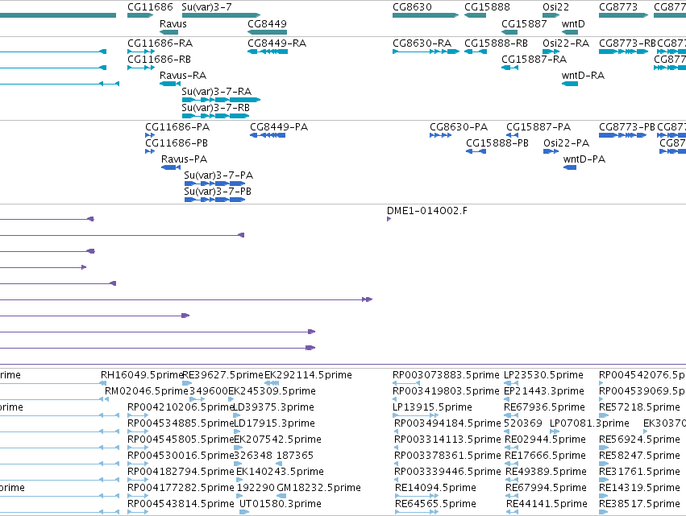Select the CG15887 gene label
Image resolution: width=686 pixels, height=516 pixels.
click(524, 23)
